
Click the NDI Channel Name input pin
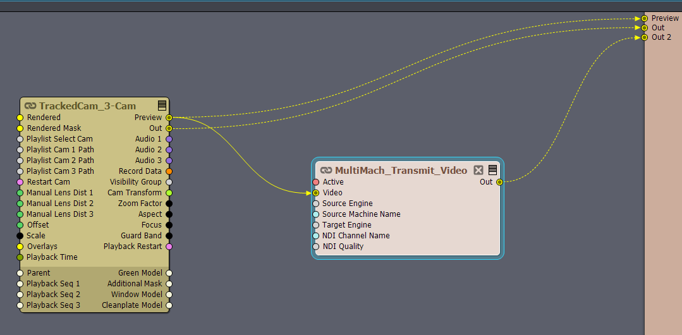(x=316, y=236)
